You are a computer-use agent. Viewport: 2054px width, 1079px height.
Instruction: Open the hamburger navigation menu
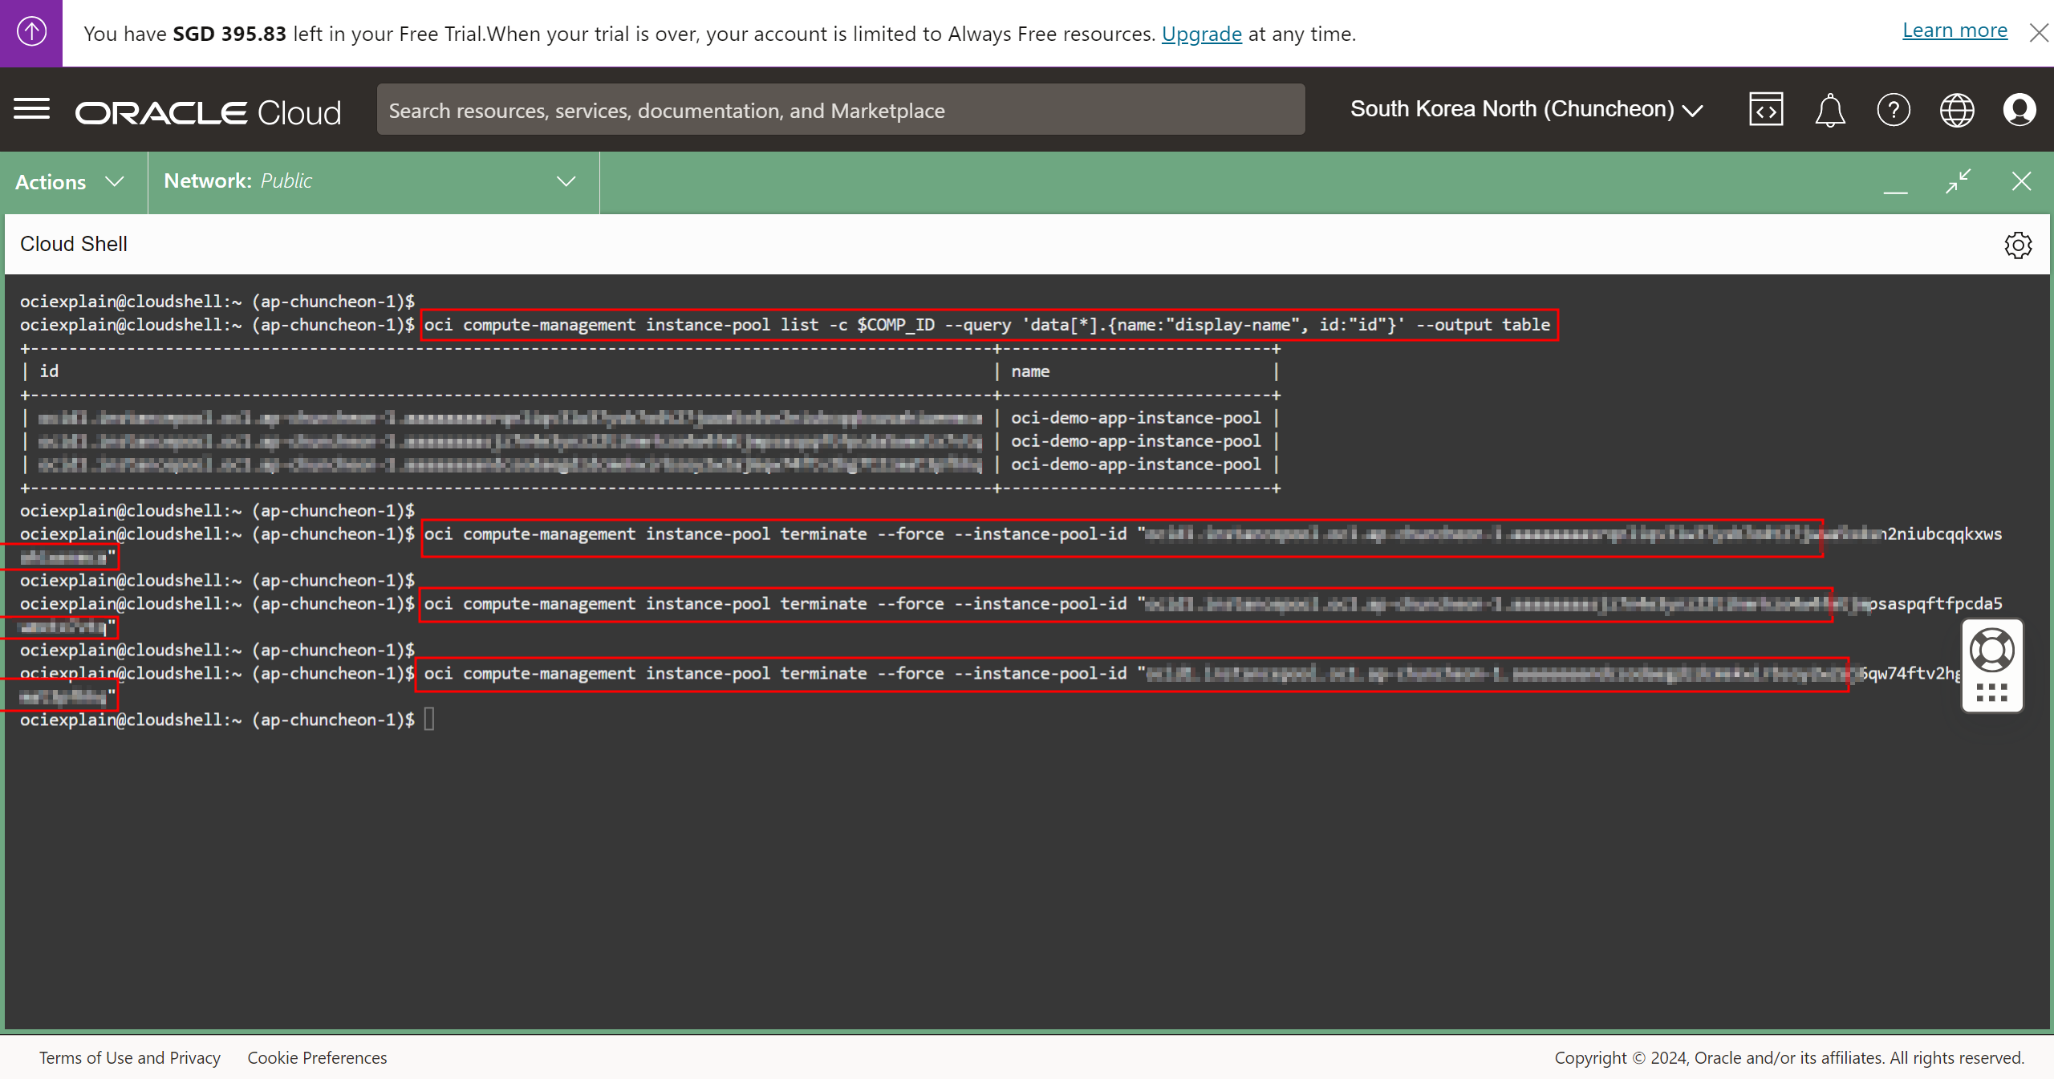[32, 109]
